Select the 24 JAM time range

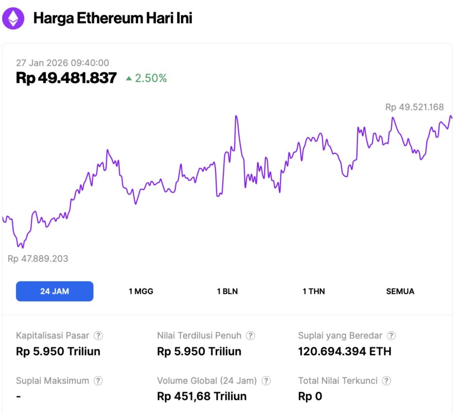pos(55,291)
